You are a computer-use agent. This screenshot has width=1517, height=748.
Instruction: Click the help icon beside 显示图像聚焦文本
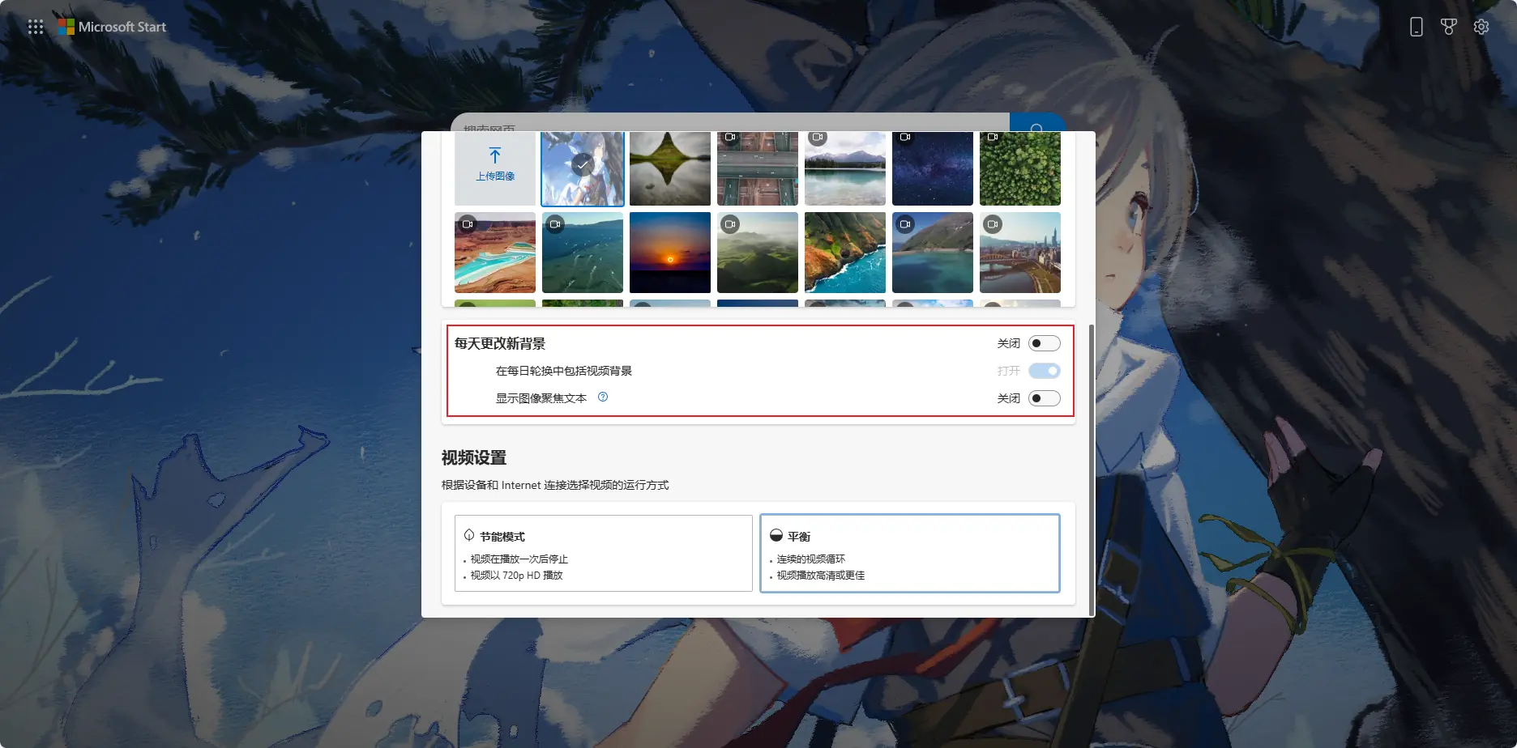(x=602, y=397)
